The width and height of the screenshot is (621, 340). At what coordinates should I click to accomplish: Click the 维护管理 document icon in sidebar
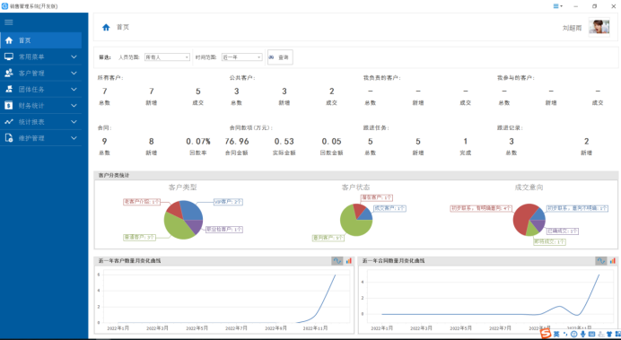point(9,138)
